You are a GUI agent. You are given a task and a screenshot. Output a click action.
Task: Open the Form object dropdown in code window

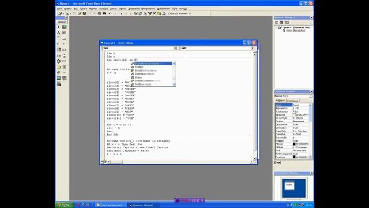tap(175, 48)
